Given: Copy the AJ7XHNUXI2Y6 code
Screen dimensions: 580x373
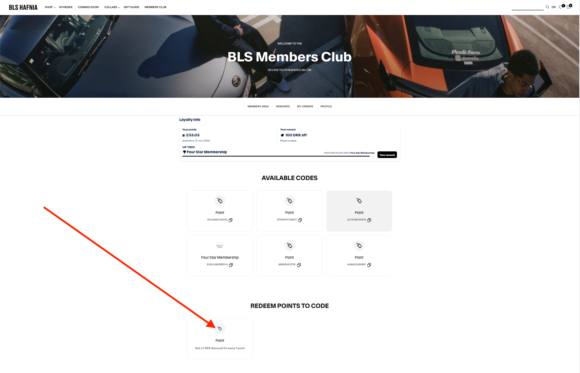Looking at the screenshot, I should pyautogui.click(x=369, y=220).
